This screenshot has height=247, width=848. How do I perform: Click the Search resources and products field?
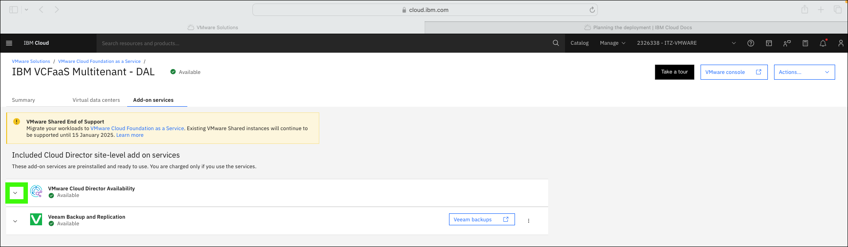pos(323,43)
